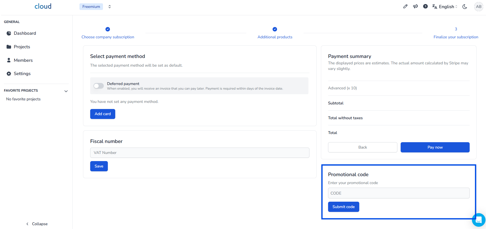486x229 pixels.
Task: Enable the Deferred payment toggle
Action: [99, 86]
